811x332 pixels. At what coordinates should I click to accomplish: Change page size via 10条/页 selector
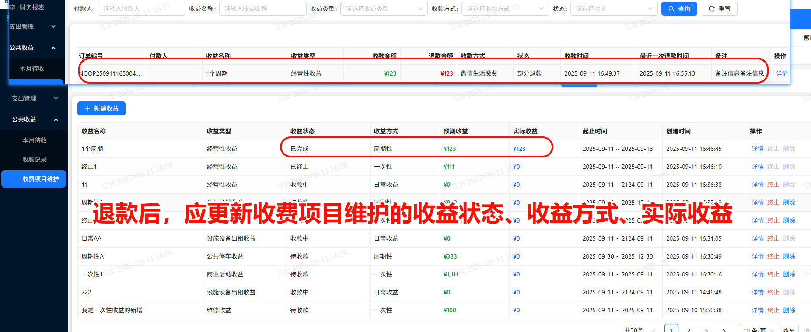(758, 330)
